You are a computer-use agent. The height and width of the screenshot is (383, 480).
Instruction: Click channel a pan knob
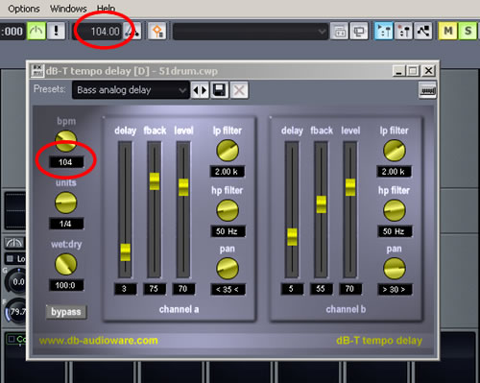click(228, 269)
